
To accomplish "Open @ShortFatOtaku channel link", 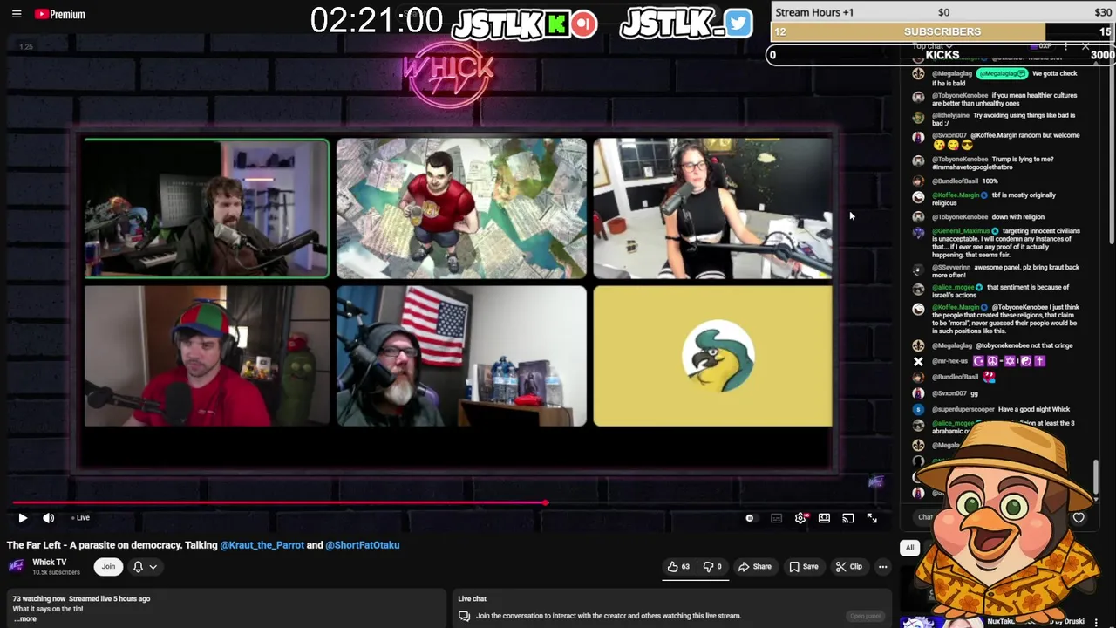I will click(362, 545).
